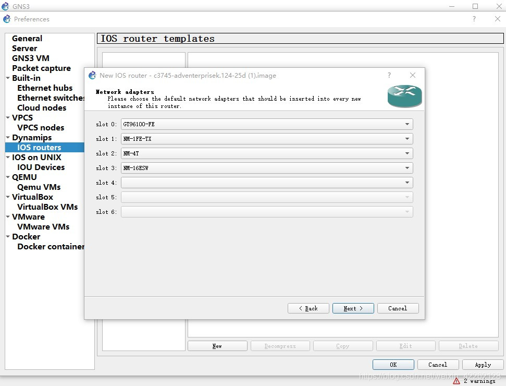Click the Preferences window help question mark
Screen dimensions: 506x386
pyautogui.click(x=474, y=19)
